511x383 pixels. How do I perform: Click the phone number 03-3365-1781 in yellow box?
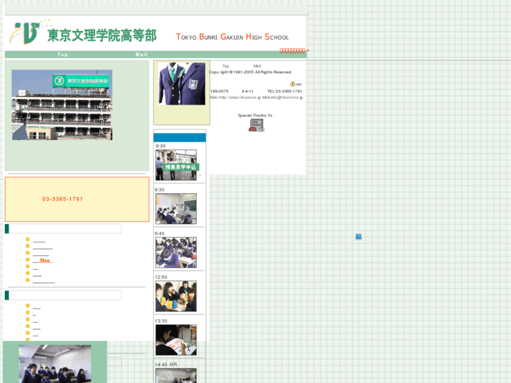pyautogui.click(x=63, y=199)
